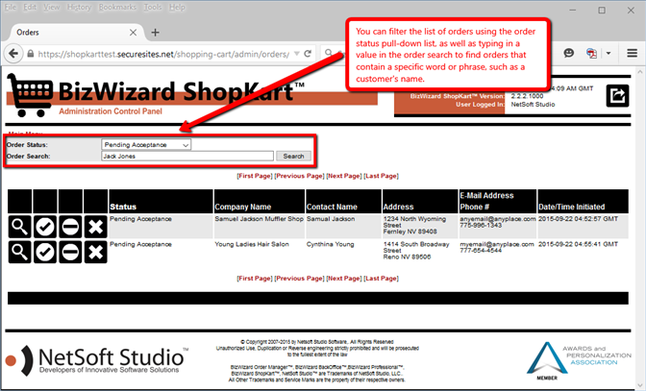Click the BizWizard ShopKart cart logo
Viewport: 646px width, 391px height.
30,95
